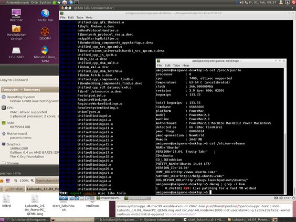This screenshot has height=222, width=296.
Task: Switch to start_lubuntu.sh editor in taskbar
Action: click(x=204, y=219)
